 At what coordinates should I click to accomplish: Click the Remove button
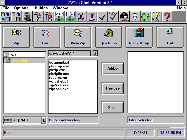click(x=113, y=88)
